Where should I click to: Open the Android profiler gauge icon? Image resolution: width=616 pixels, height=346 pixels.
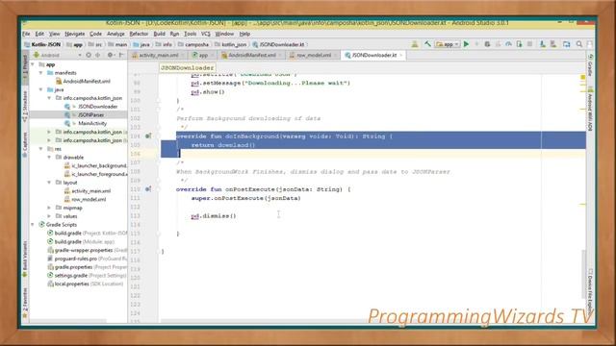point(508,44)
